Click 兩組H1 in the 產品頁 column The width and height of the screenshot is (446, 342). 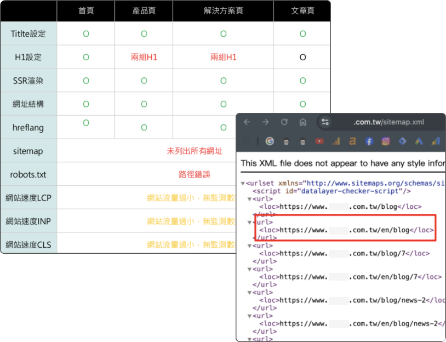pyautogui.click(x=144, y=57)
